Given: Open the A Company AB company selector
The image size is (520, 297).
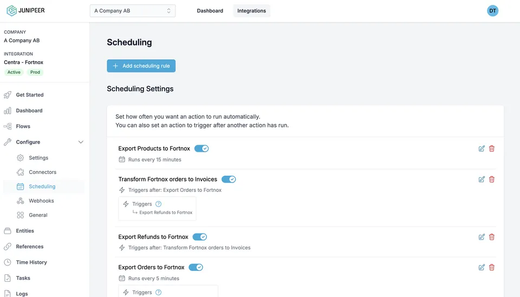Looking at the screenshot, I should pyautogui.click(x=133, y=11).
